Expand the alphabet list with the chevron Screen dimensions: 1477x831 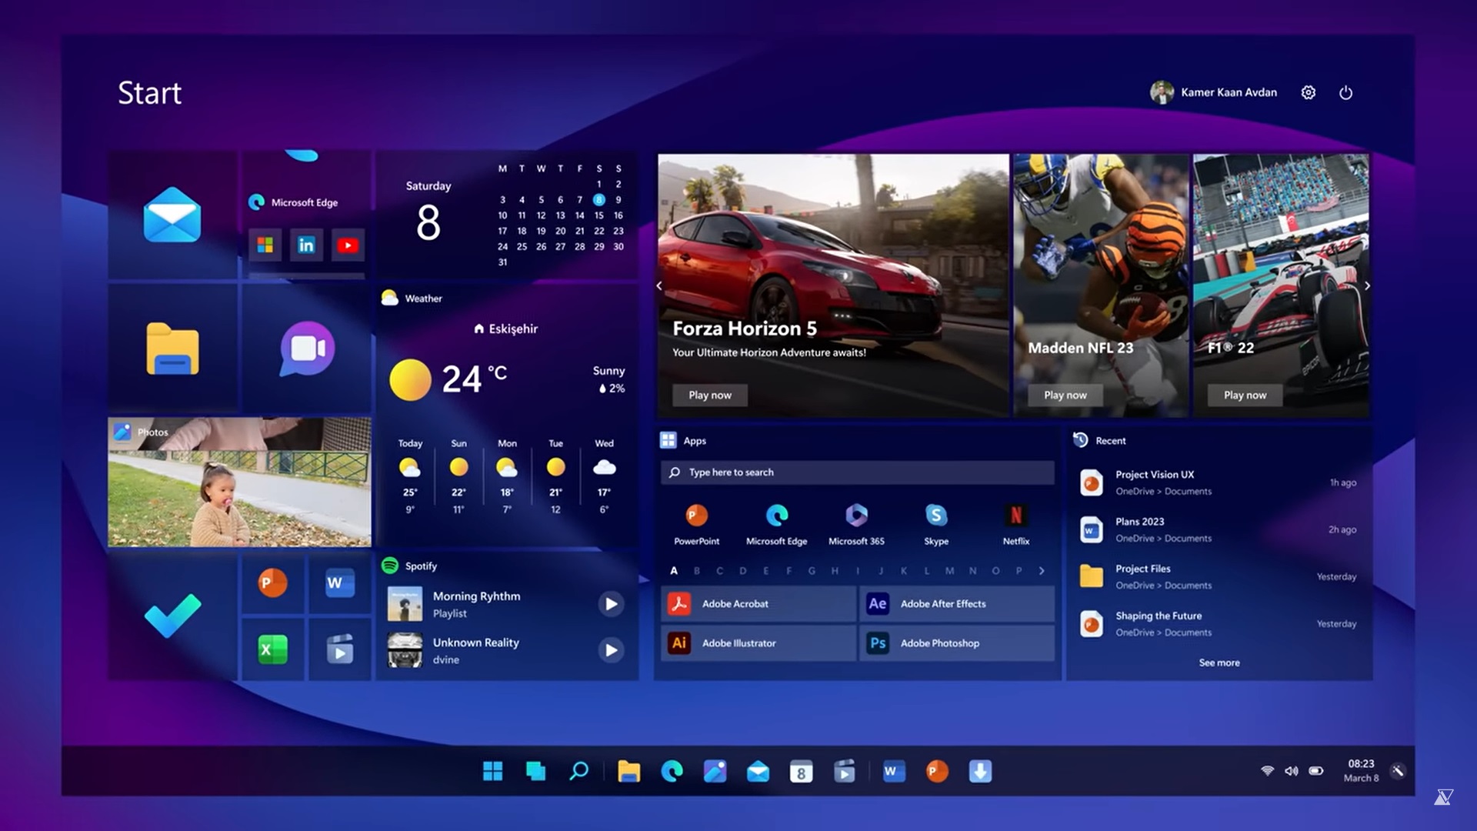[1042, 571]
